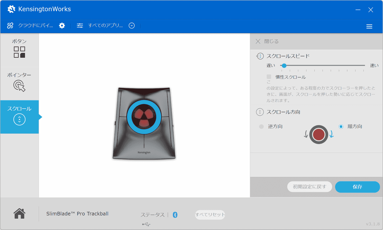Click the ステータス label
The width and height of the screenshot is (383, 230).
153,215
